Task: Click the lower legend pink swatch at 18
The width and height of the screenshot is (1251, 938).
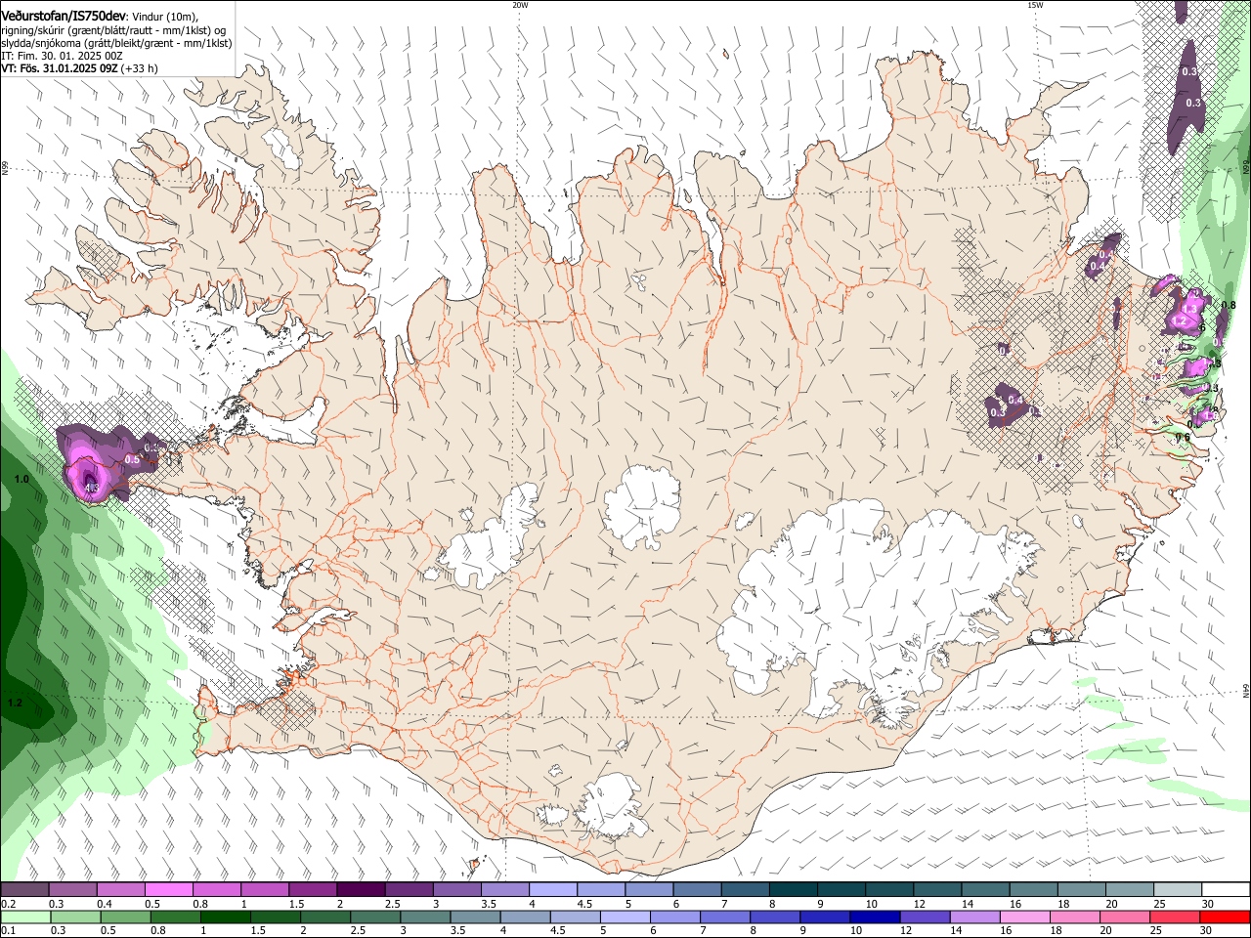Action: coord(1075,917)
